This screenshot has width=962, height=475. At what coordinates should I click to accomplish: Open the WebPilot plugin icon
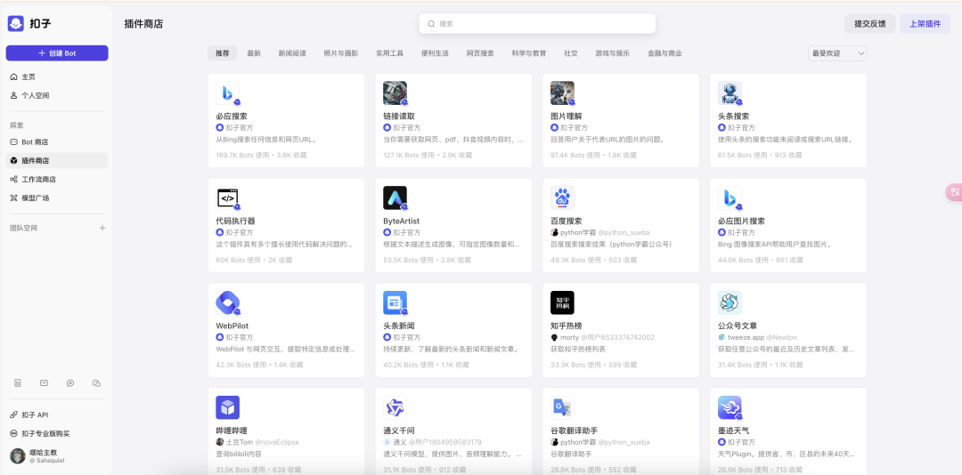click(x=228, y=302)
